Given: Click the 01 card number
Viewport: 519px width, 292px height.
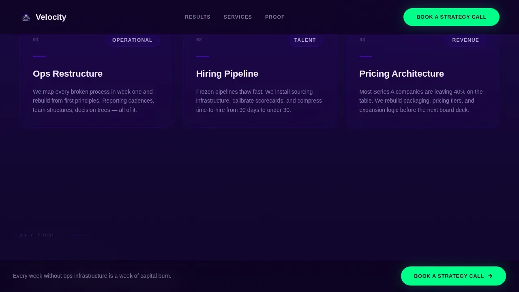Looking at the screenshot, I should [x=36, y=40].
